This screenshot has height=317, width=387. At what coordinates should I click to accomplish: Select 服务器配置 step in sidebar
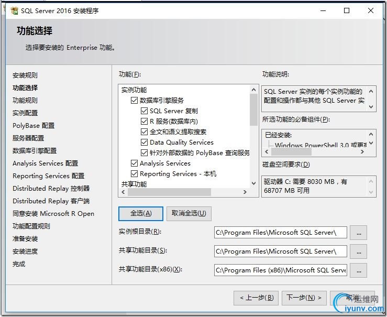(28, 138)
